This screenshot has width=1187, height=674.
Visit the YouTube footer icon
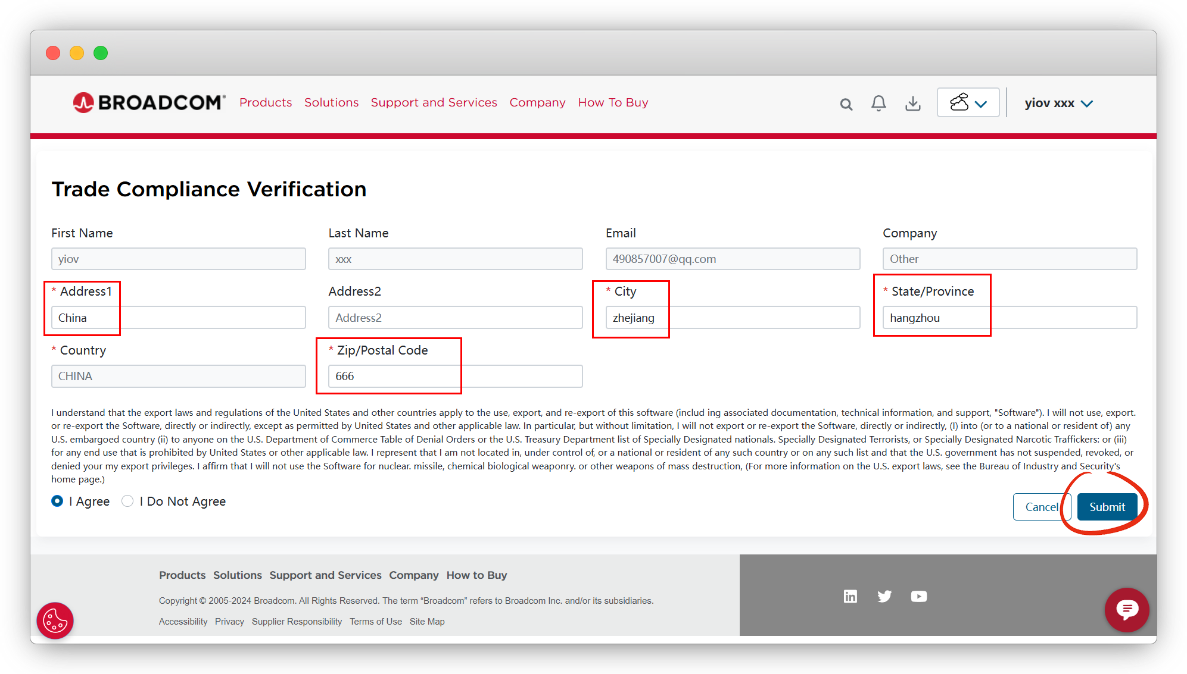coord(918,596)
